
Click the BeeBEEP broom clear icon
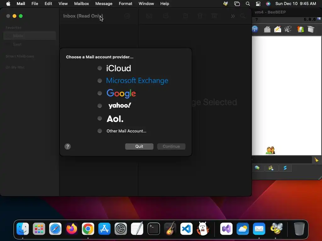tap(316, 160)
